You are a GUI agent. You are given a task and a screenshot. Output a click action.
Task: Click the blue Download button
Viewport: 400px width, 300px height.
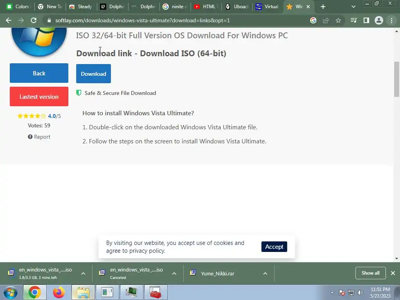pos(93,74)
